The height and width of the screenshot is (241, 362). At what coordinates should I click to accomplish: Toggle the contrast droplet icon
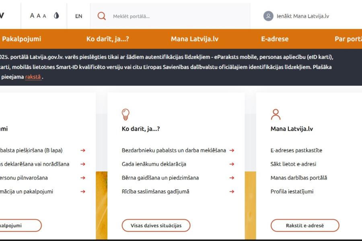coord(56,15)
